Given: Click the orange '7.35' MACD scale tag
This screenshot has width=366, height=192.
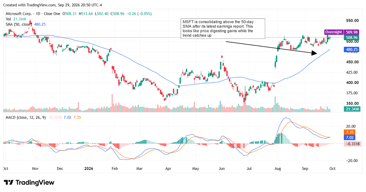Looking at the screenshot, I should [349, 132].
